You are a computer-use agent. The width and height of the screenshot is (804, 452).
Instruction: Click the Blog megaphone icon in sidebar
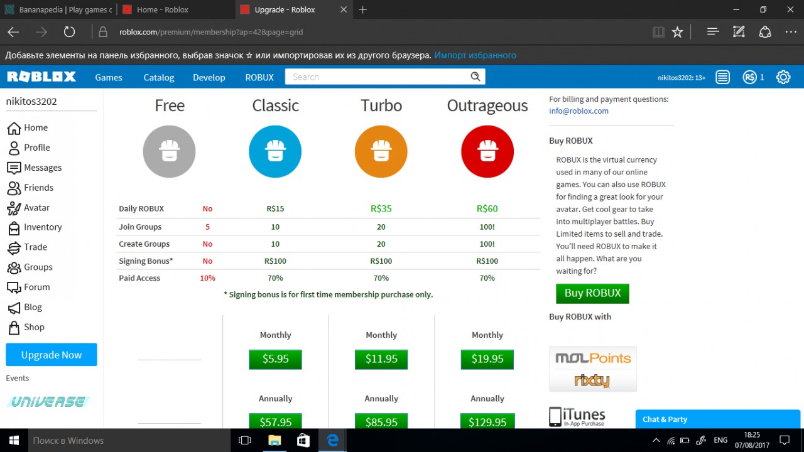[x=14, y=308]
